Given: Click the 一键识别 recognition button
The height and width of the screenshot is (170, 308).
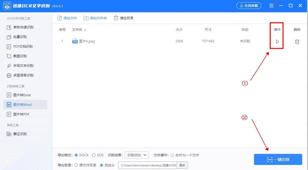Looking at the screenshot, I should pos(278,159).
